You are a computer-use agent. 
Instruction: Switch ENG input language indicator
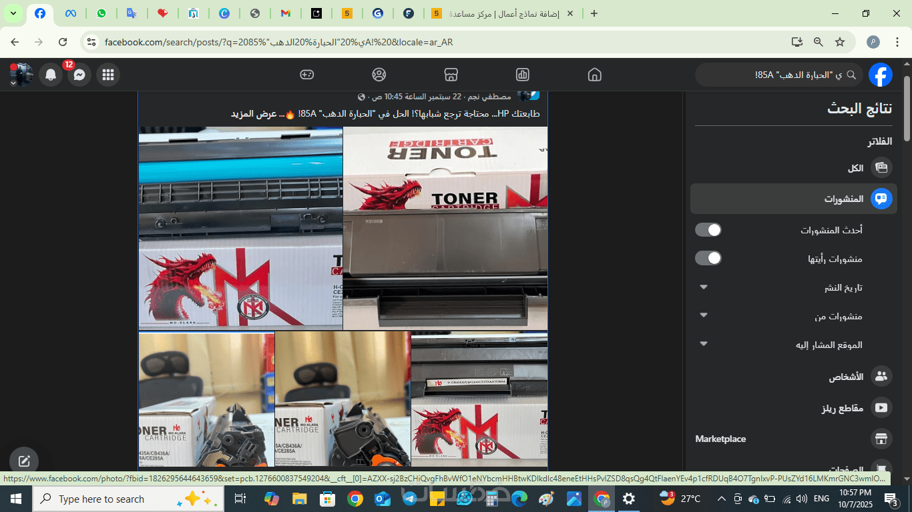tap(822, 499)
